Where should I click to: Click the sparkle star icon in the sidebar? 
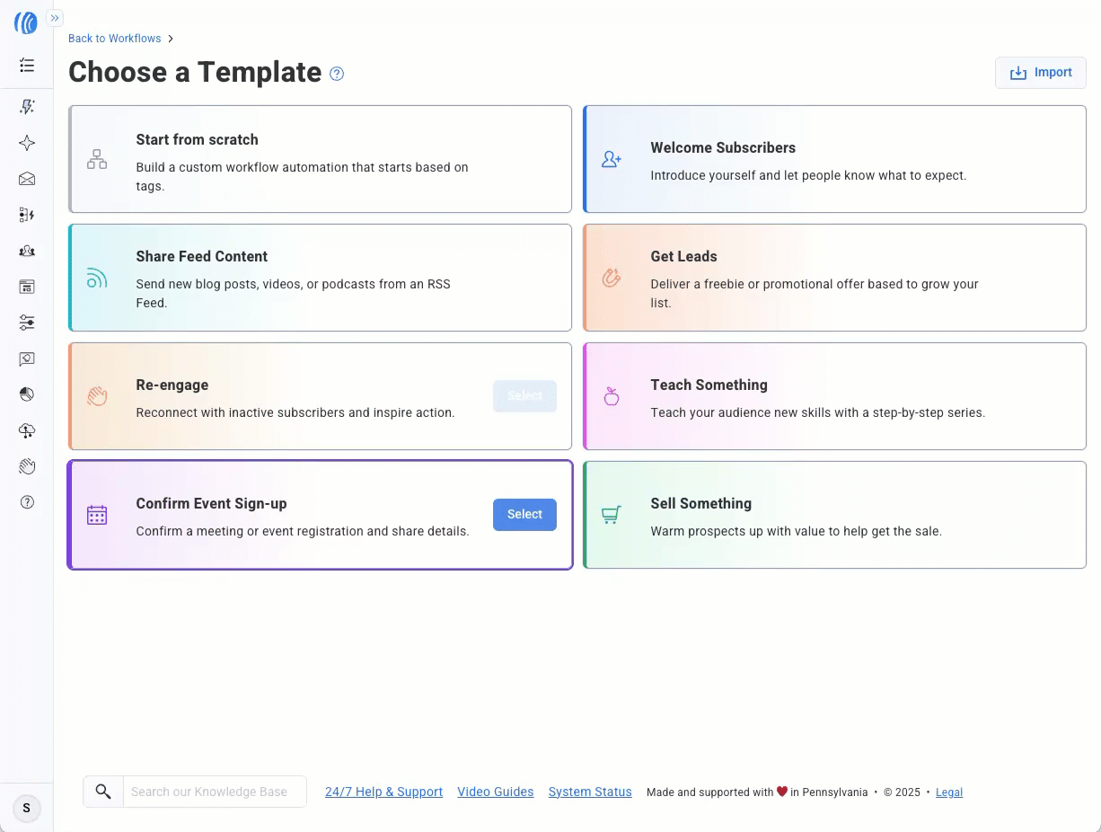pyautogui.click(x=27, y=143)
